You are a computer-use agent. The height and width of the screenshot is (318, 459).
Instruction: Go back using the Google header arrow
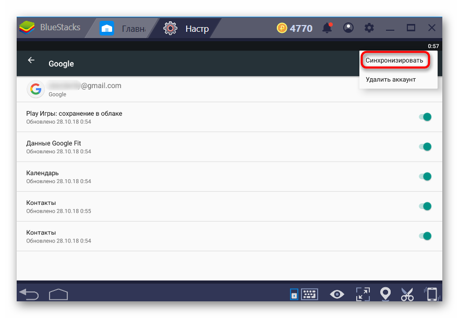(x=31, y=60)
